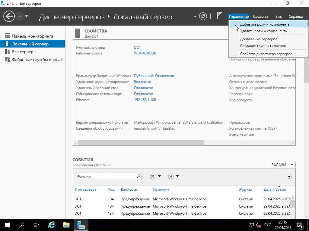Open Файловые службы sidebar item
Viewport: 309px width, 231px height.
click(x=32, y=60)
